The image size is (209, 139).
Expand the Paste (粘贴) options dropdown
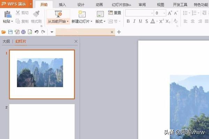point(12,22)
